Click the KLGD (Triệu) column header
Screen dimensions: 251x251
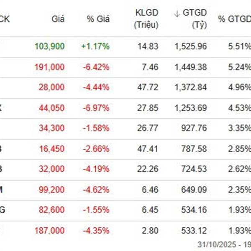[x=146, y=19]
